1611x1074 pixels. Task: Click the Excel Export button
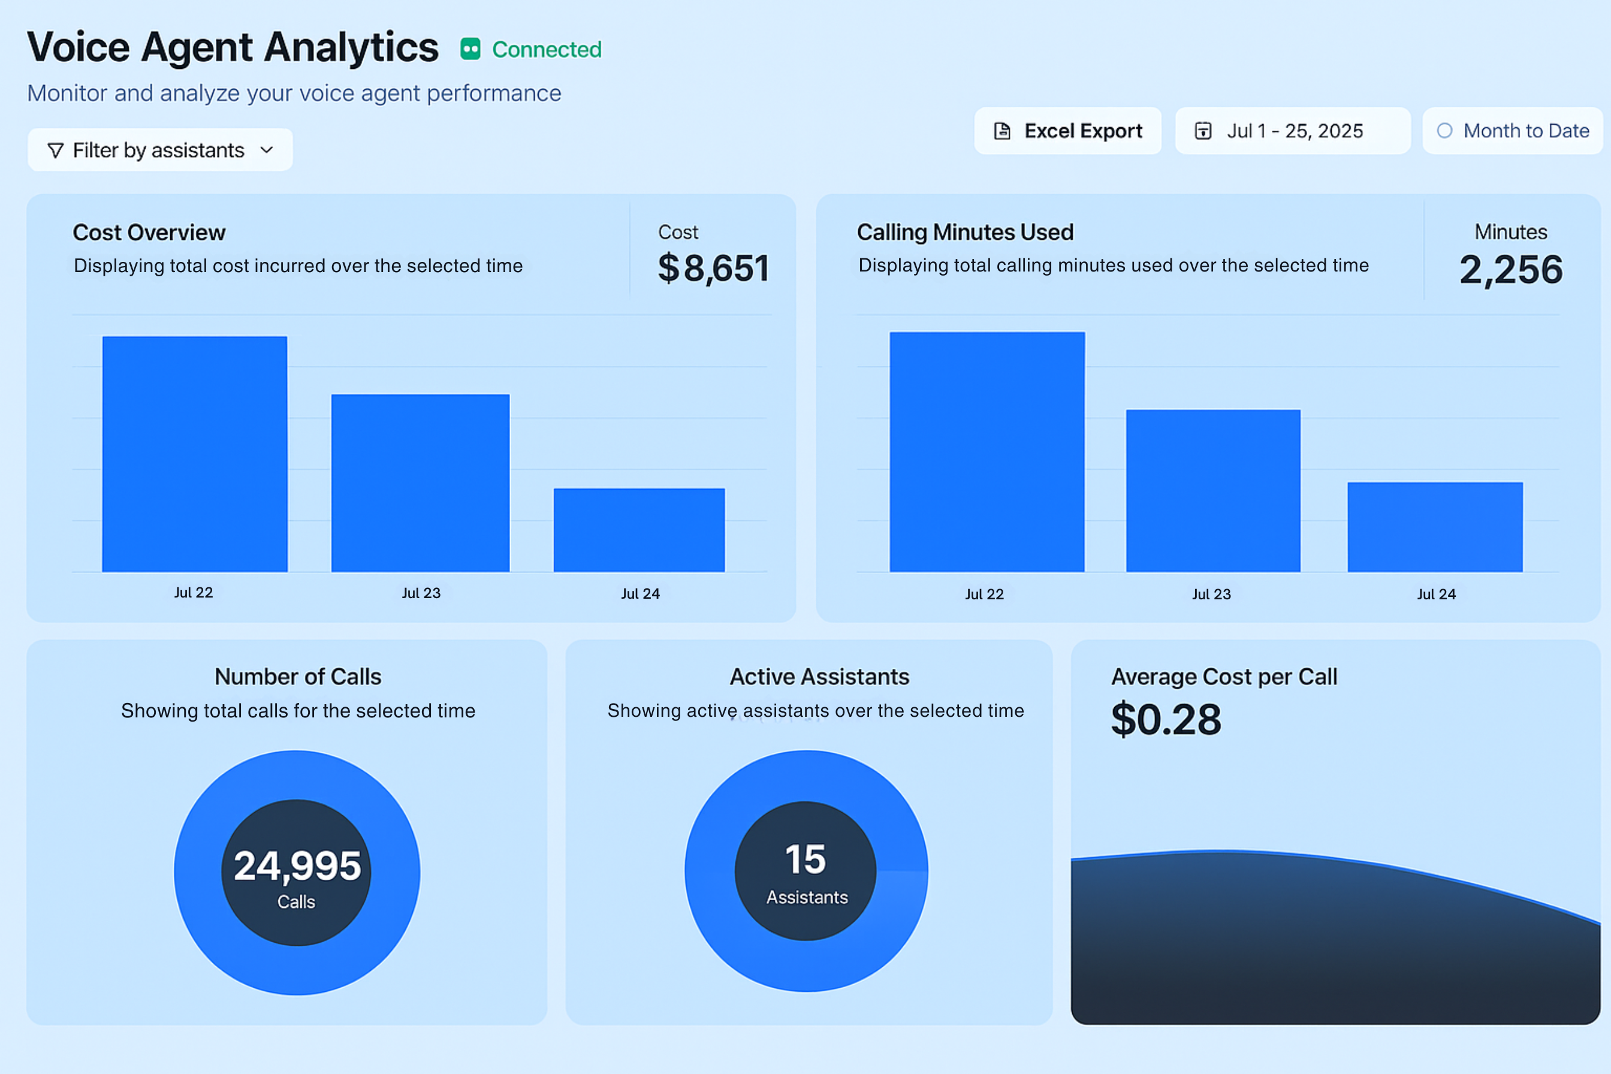pos(1067,131)
